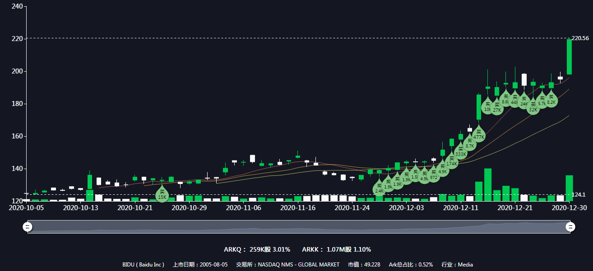Click the 2.4K buy marker pin
593x271 pixels.
coord(379,189)
